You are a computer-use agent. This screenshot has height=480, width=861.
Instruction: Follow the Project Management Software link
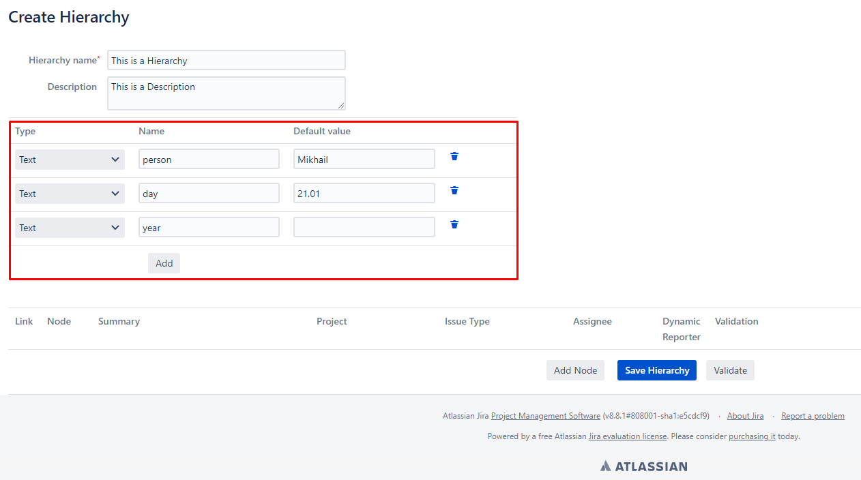pyautogui.click(x=545, y=416)
